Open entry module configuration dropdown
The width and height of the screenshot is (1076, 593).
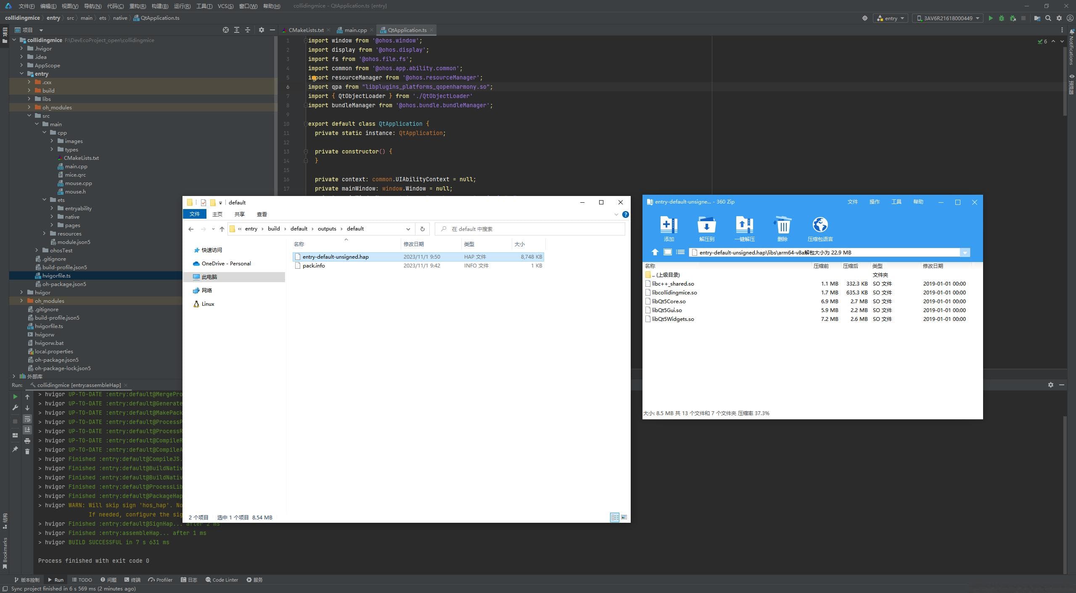pyautogui.click(x=891, y=18)
